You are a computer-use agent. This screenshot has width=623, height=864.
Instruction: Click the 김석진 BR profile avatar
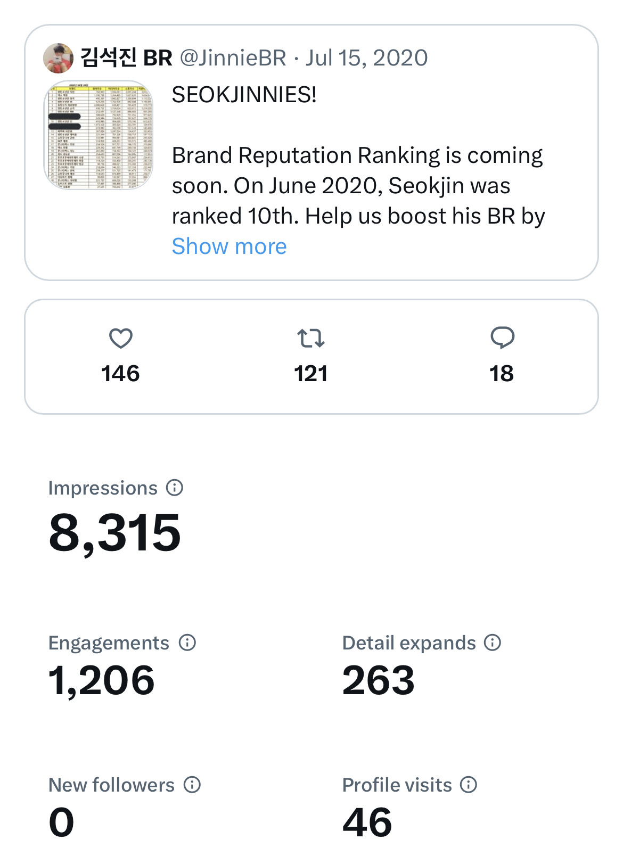[59, 58]
